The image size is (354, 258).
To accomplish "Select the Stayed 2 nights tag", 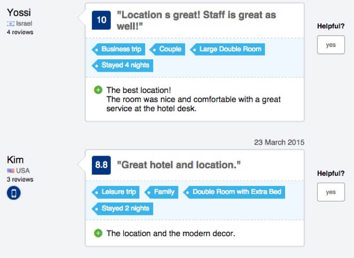I will [x=122, y=209].
